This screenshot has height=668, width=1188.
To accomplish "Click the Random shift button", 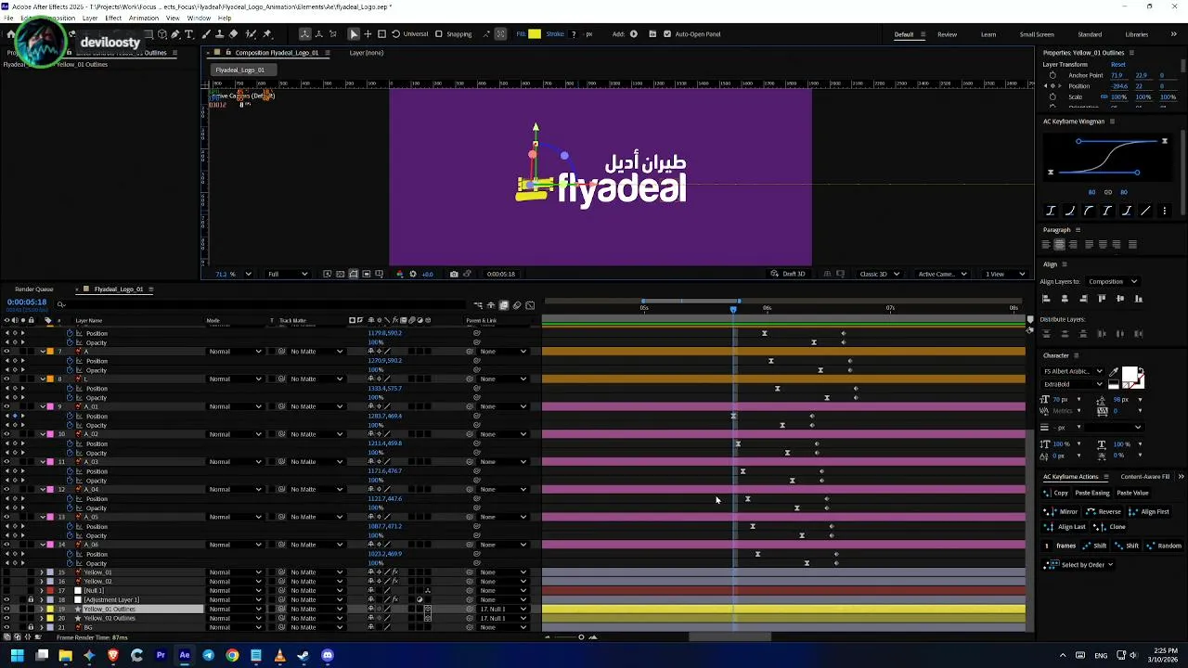I will [x=1163, y=546].
